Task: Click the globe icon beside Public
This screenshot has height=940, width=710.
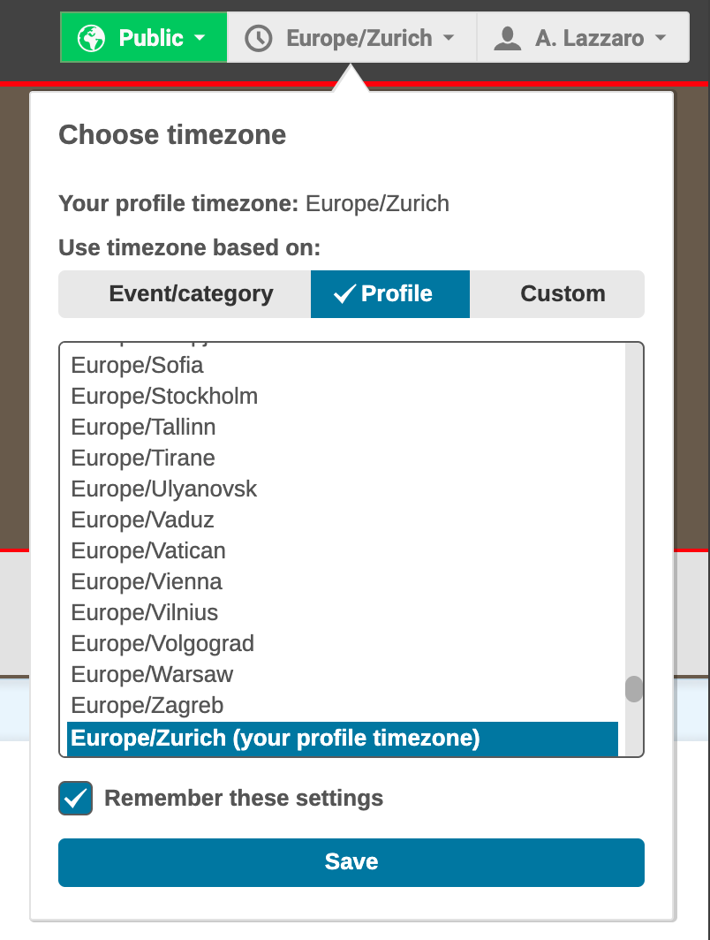Action: point(92,38)
